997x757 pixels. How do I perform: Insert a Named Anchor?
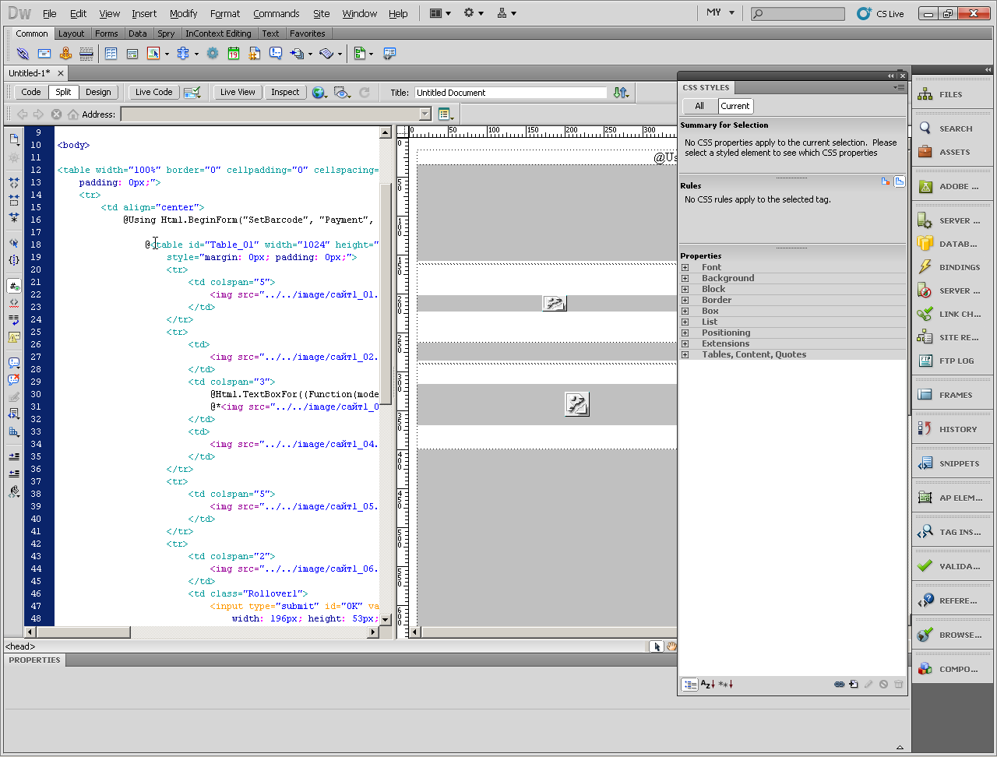[x=65, y=54]
